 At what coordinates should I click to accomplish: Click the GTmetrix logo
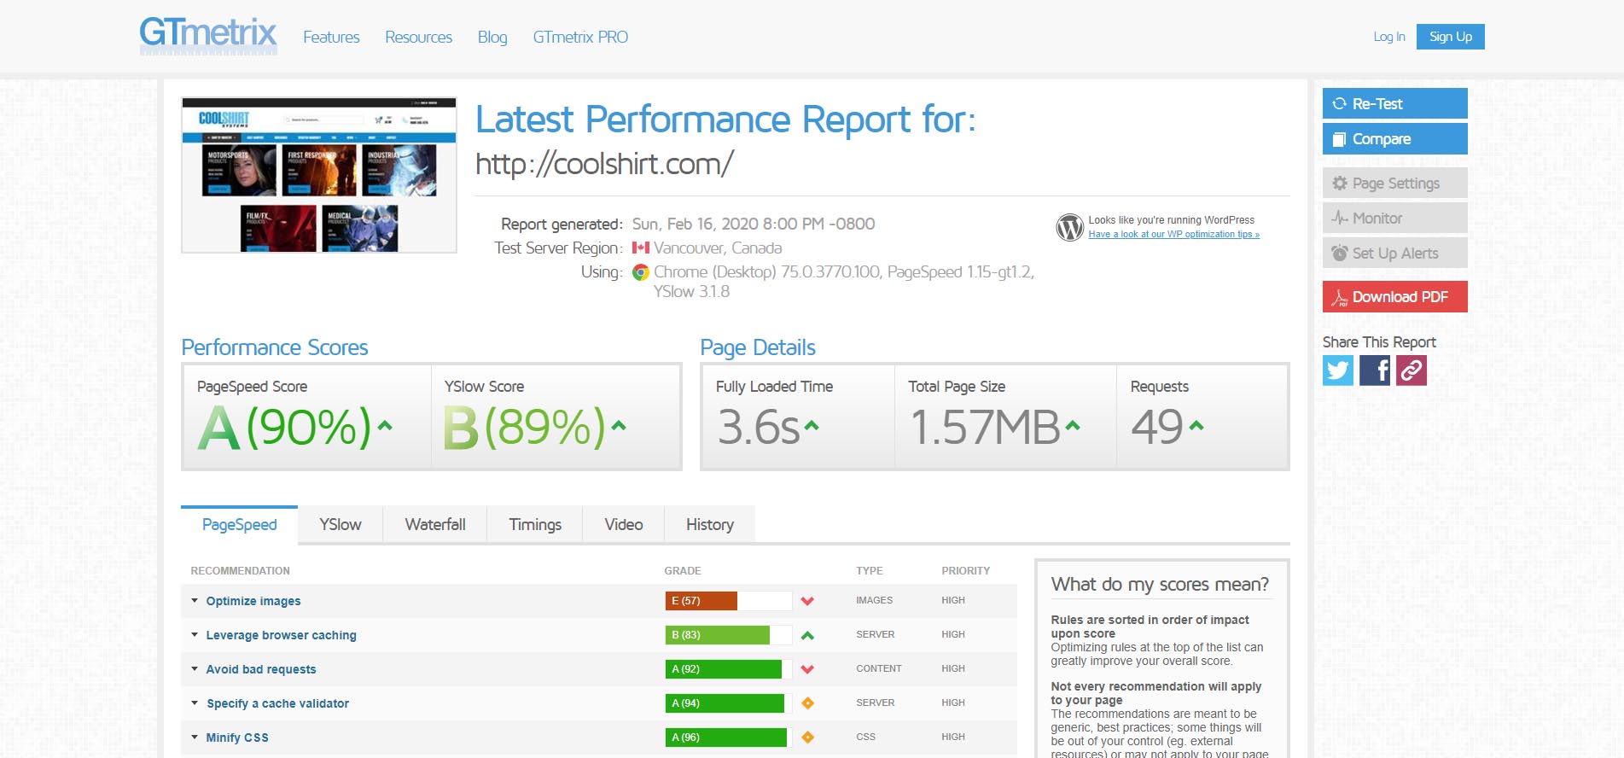(208, 36)
